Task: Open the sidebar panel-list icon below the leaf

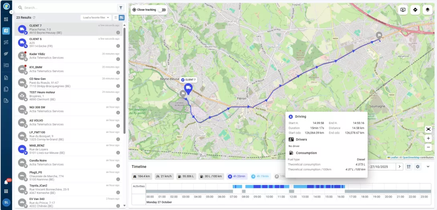Action: (6, 65)
